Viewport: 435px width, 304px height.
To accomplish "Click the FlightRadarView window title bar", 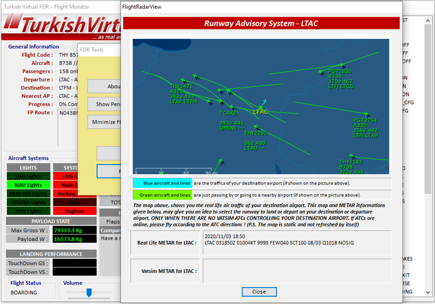I will (x=262, y=7).
